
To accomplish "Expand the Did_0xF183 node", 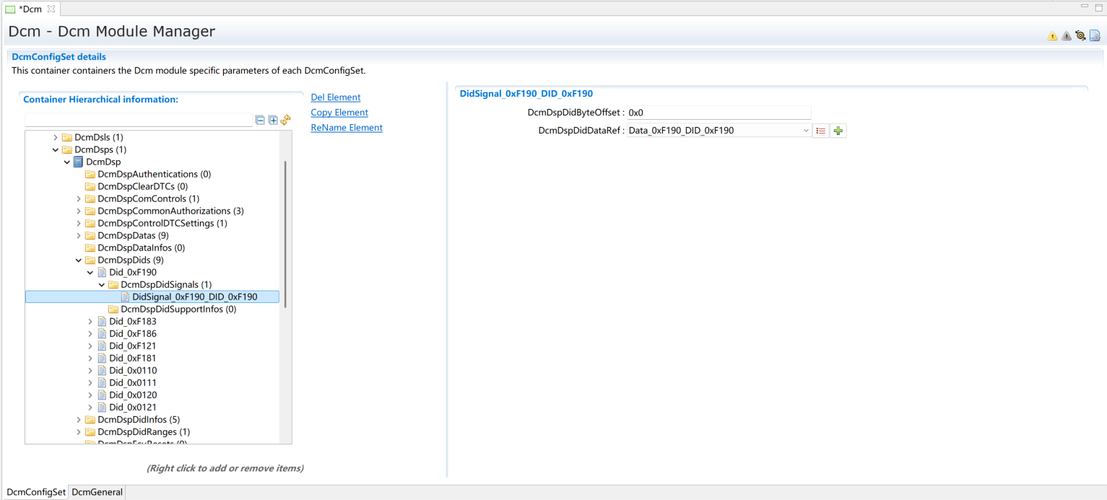I will (90, 322).
